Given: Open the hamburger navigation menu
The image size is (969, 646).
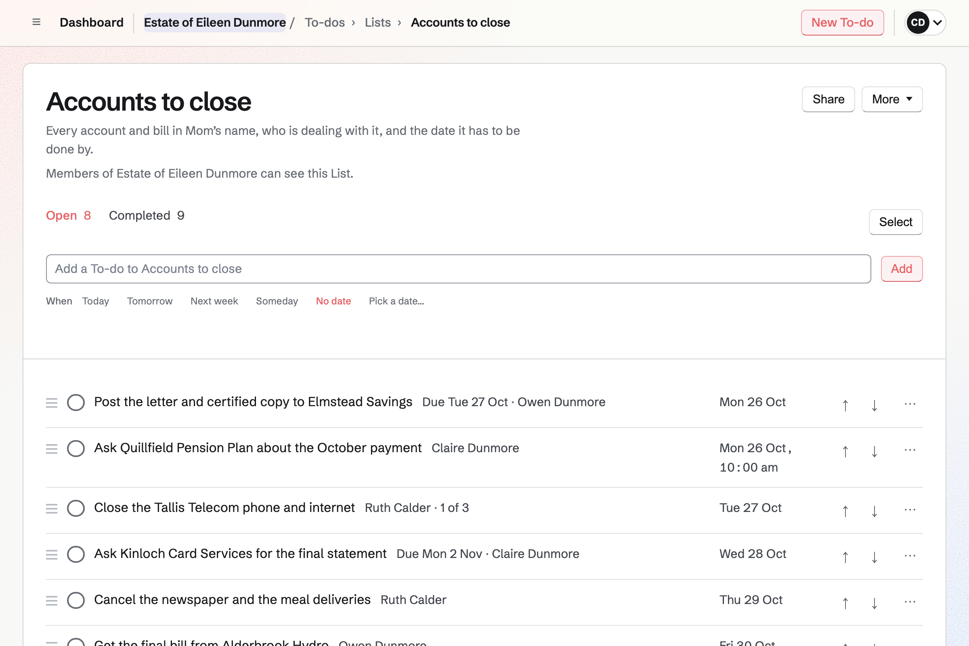Looking at the screenshot, I should click(36, 22).
